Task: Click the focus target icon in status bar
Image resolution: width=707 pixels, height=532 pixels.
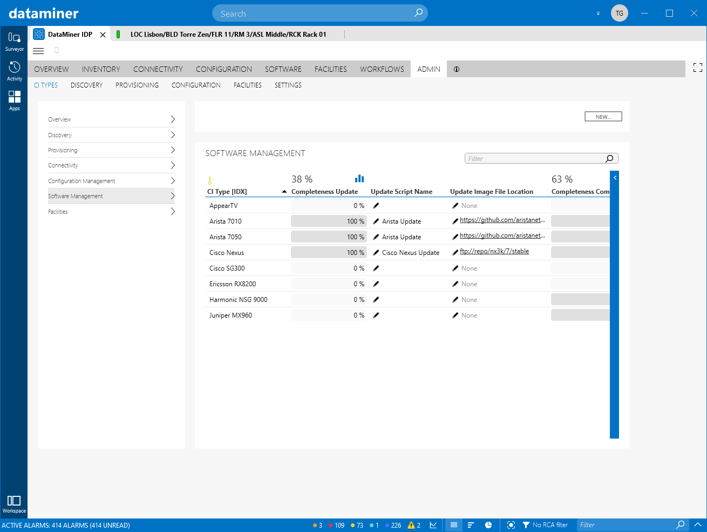Action: [511, 525]
